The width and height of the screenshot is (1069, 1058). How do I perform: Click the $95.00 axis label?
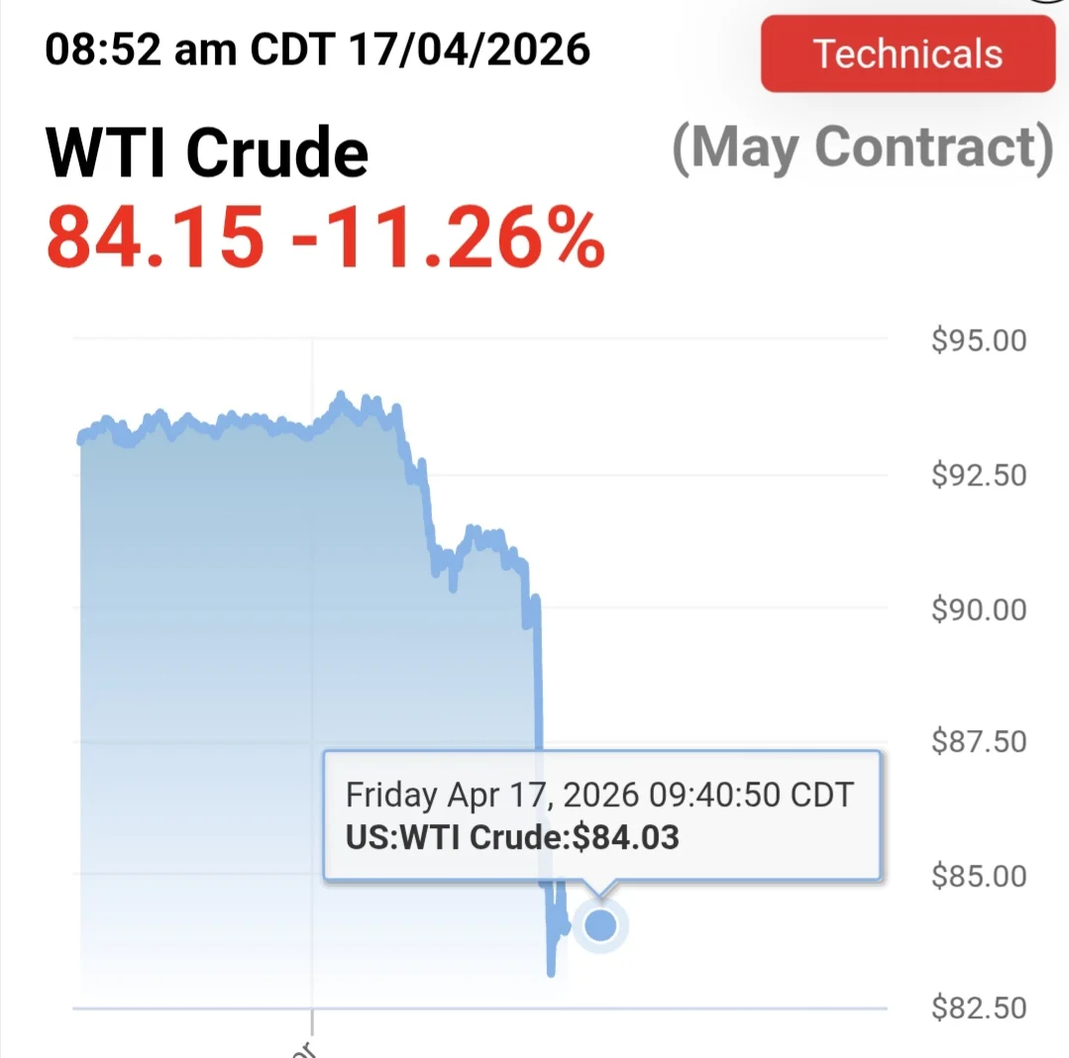click(979, 340)
